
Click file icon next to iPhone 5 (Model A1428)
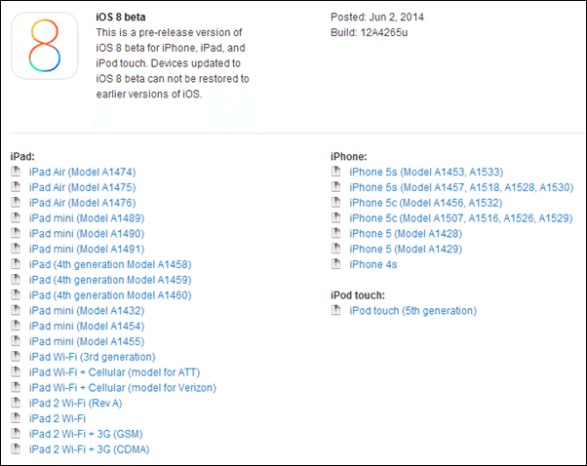point(336,234)
